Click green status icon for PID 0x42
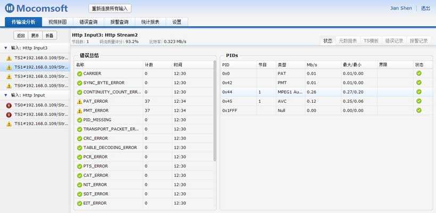Image resolution: width=436 pixels, height=213 pixels. coord(419,83)
